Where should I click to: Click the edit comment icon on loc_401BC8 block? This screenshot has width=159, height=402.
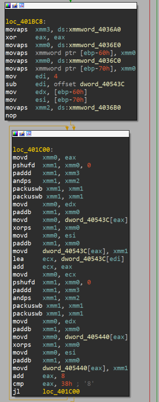(x=15, y=6)
